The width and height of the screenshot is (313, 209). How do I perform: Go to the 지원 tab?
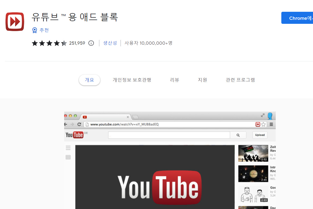coord(202,80)
